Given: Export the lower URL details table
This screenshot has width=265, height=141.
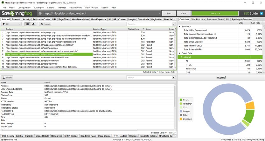Looking at the screenshot, I should point(7,78).
